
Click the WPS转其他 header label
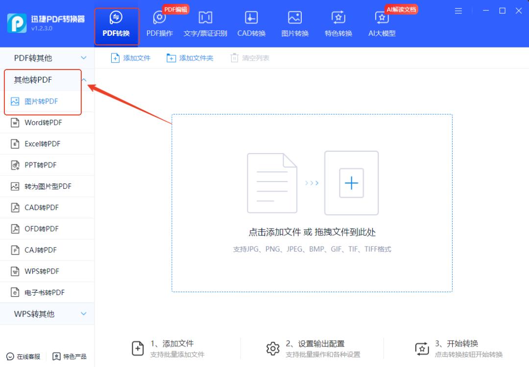tap(34, 314)
